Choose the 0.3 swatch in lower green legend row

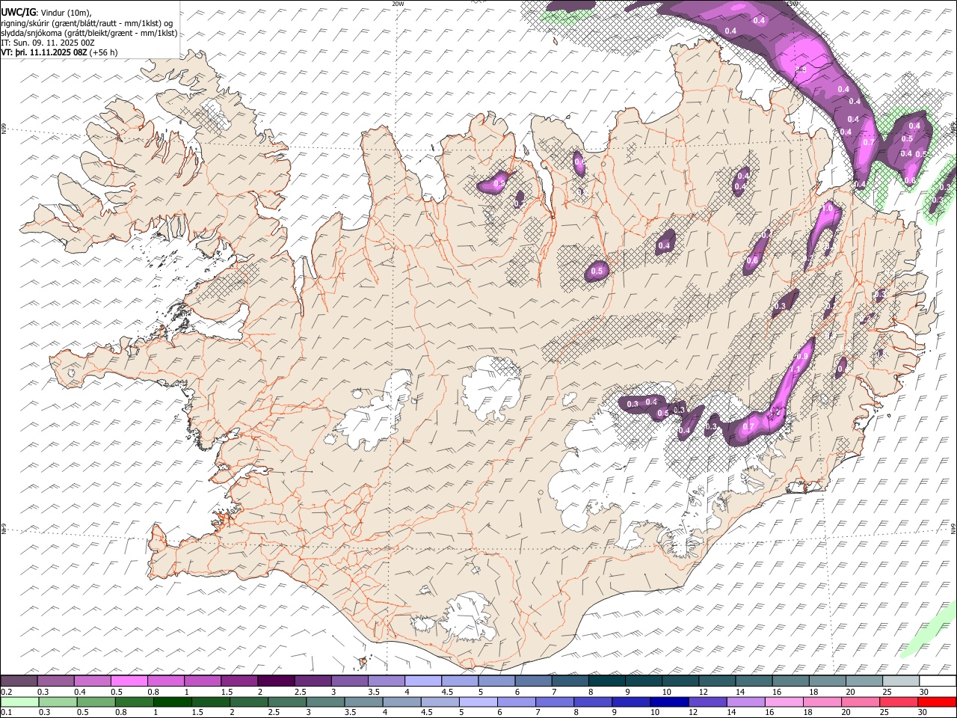(x=58, y=702)
